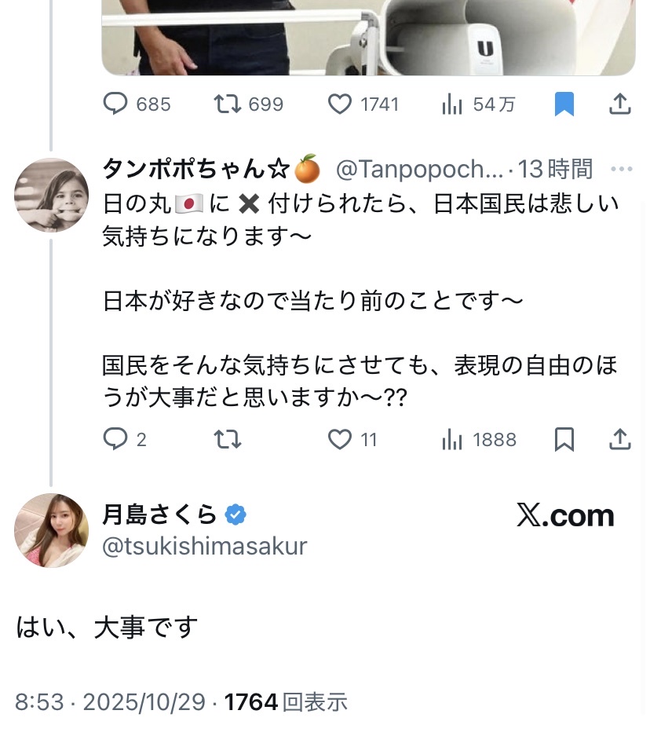The width and height of the screenshot is (650, 736).
Task: Open replies on the 685-comment post
Action: coord(116,104)
